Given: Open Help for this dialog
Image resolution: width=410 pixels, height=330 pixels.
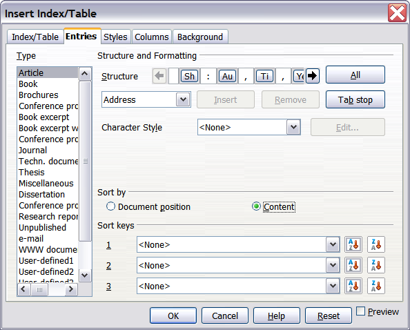Looking at the screenshot, I should (x=277, y=316).
